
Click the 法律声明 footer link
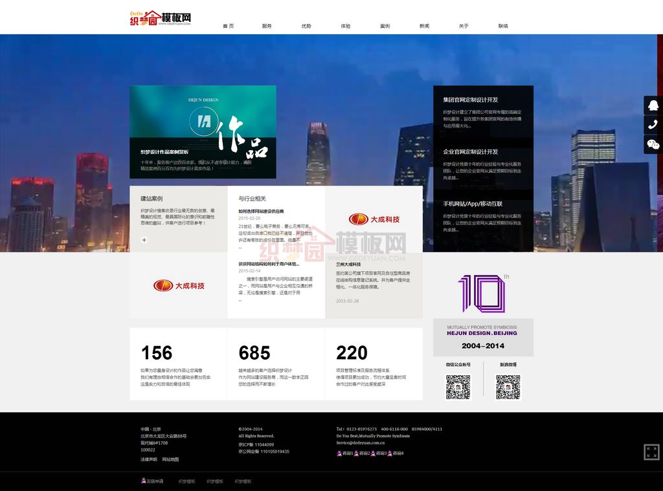coord(148,459)
